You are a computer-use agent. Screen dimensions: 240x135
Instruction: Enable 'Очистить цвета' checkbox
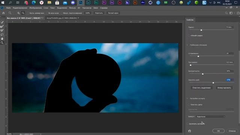(189, 105)
